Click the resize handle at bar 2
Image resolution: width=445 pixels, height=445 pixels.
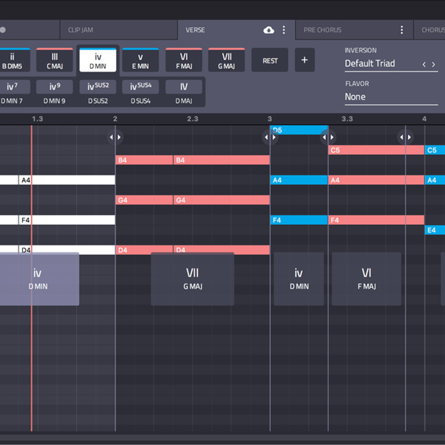point(115,137)
